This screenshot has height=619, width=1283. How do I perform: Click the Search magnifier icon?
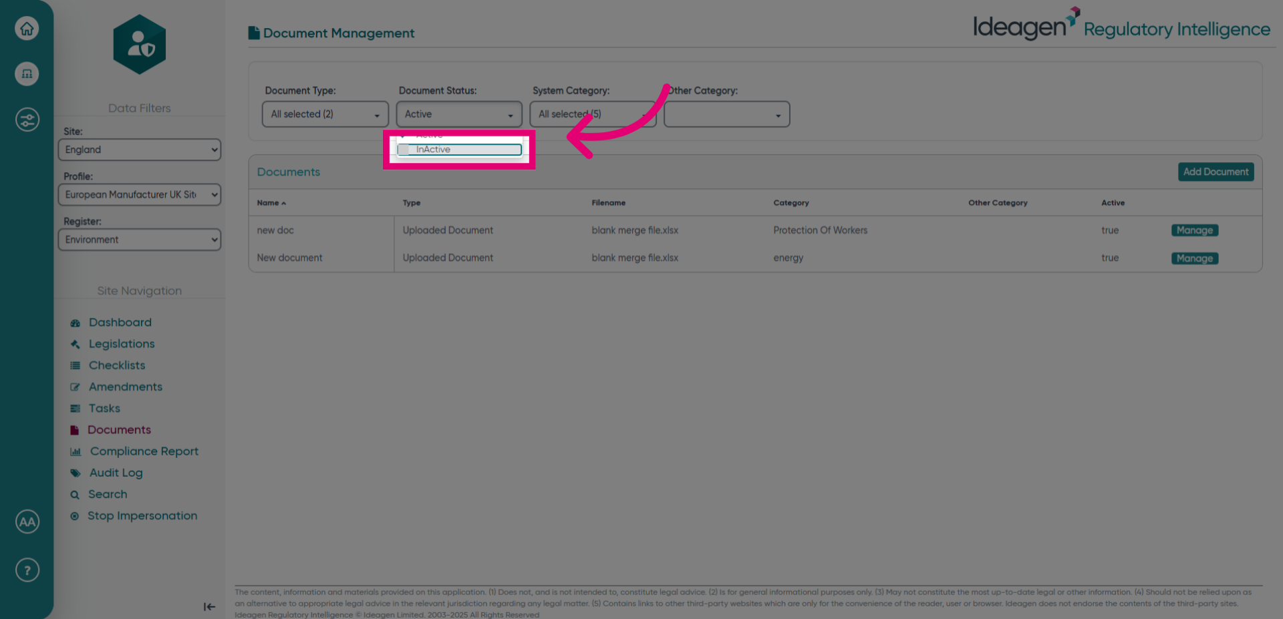tap(75, 495)
